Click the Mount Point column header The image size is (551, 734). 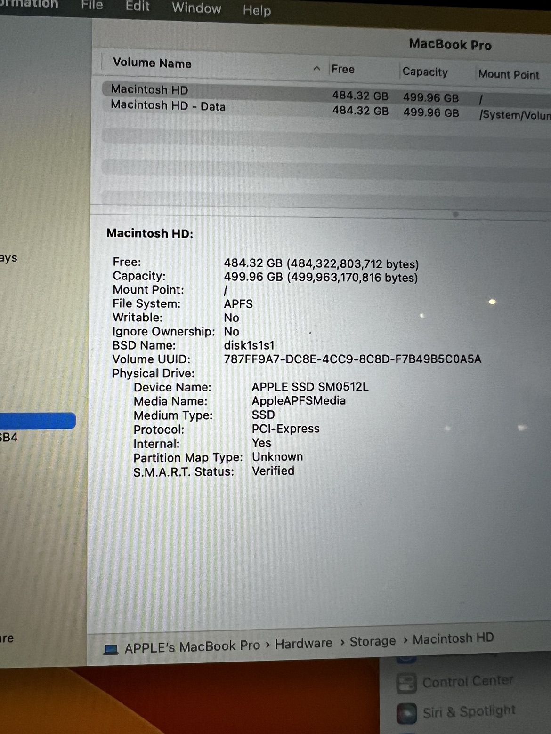point(508,75)
